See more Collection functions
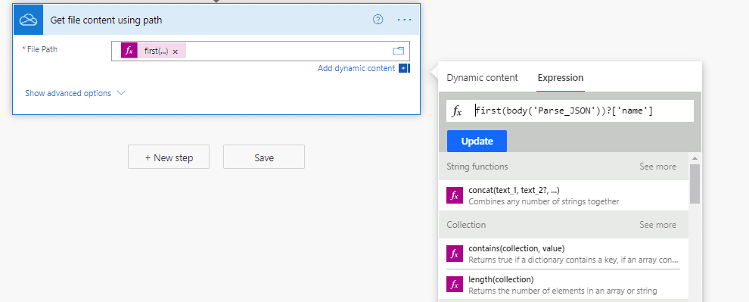Image resolution: width=749 pixels, height=302 pixels. [657, 225]
